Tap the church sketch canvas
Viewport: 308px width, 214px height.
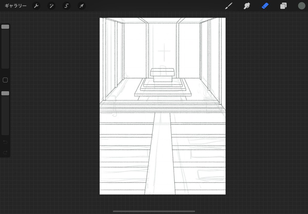coord(162,106)
